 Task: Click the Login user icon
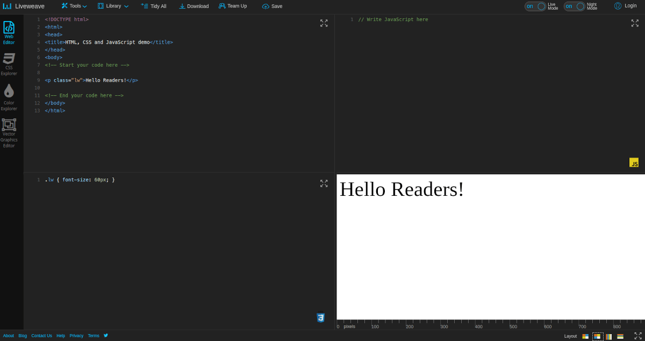point(618,6)
